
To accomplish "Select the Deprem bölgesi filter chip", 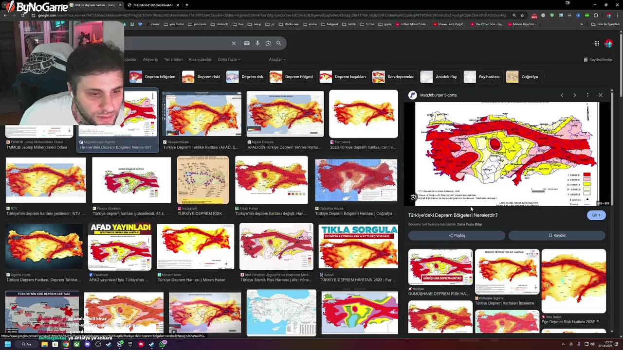I will 292,77.
